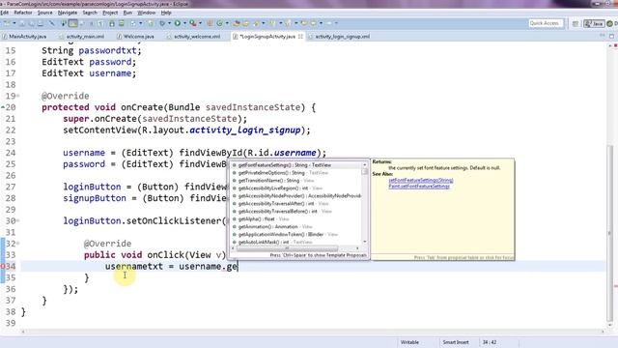The height and width of the screenshot is (348, 618).
Task: Switch to activity_login_signup.xml tab
Action: click(x=339, y=37)
